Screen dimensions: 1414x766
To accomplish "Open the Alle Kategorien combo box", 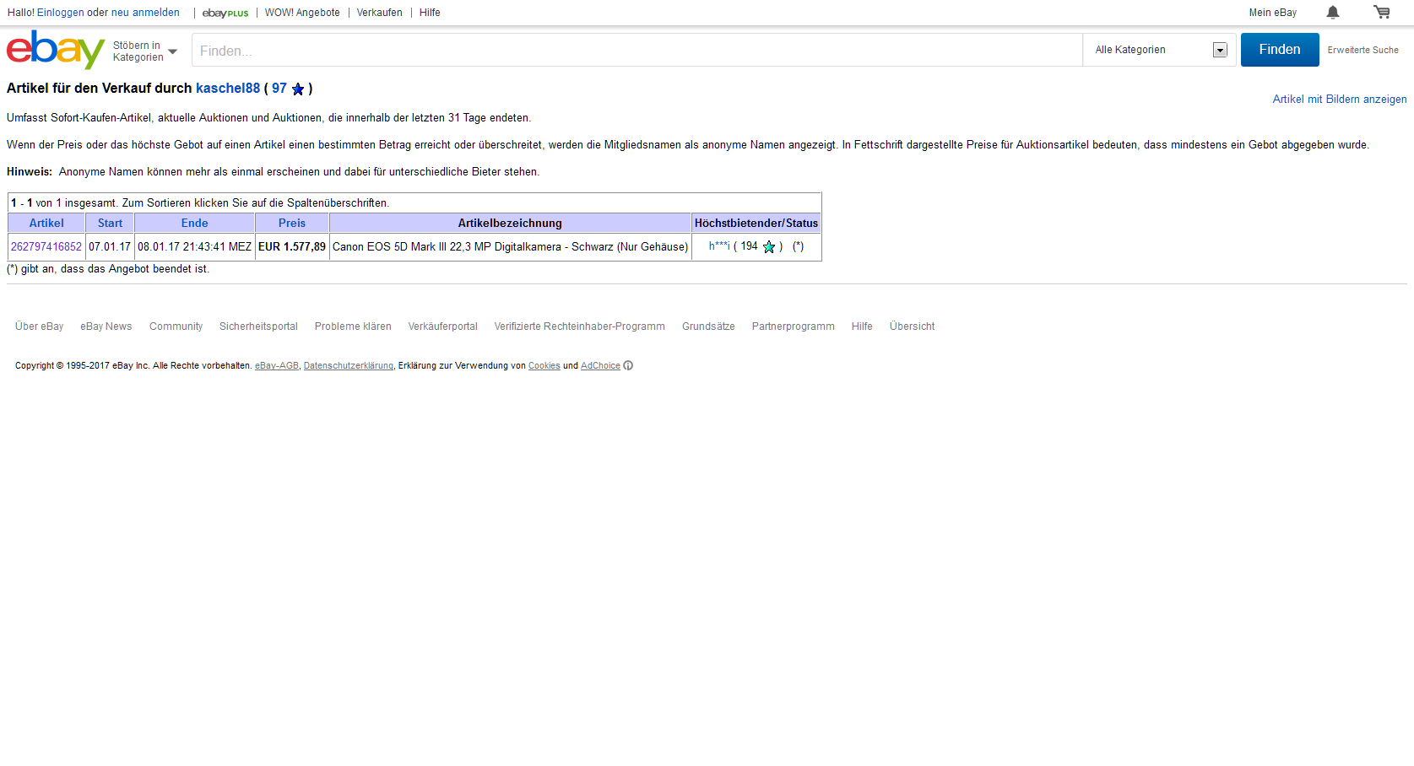I will click(x=1159, y=50).
